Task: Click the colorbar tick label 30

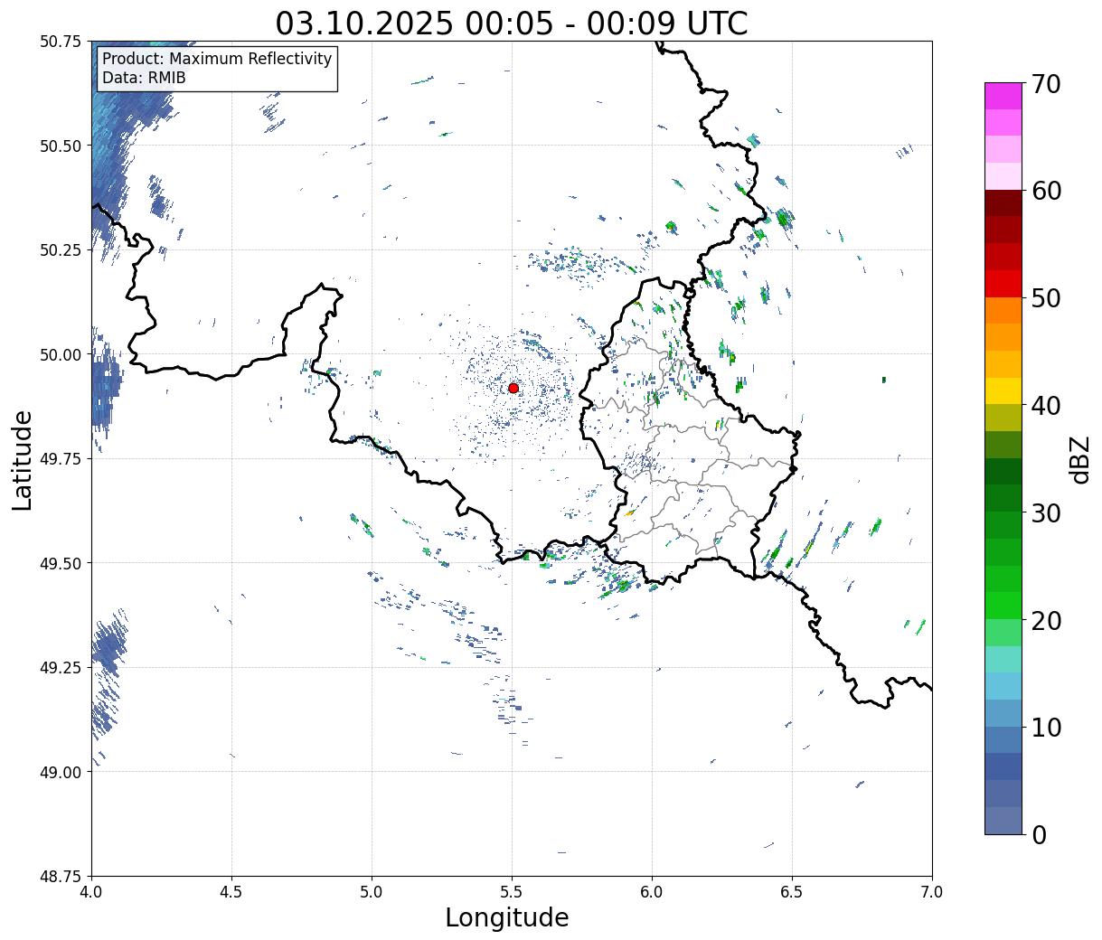Action: click(1046, 513)
